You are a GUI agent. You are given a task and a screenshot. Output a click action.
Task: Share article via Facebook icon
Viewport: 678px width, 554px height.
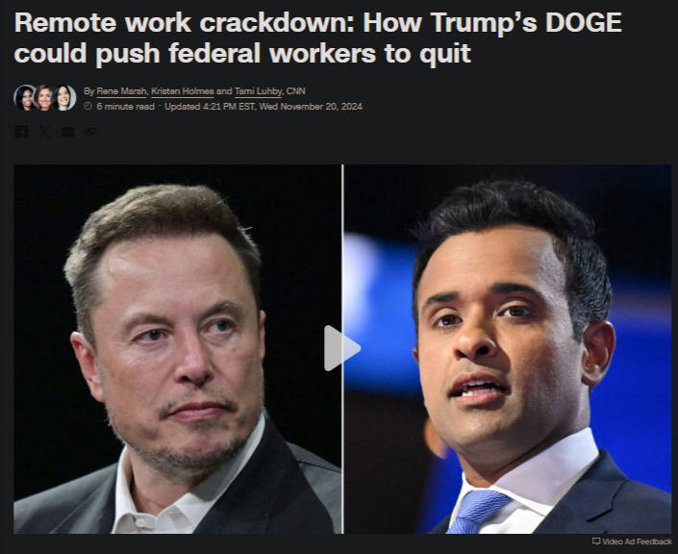[21, 132]
